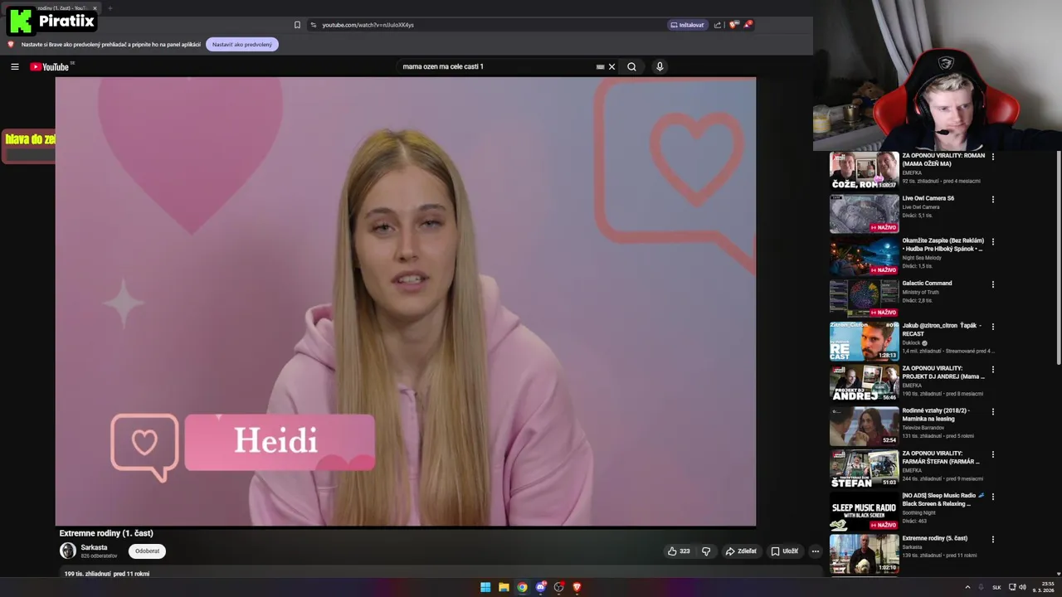Image resolution: width=1062 pixels, height=597 pixels.
Task: Open the Brave Rewards triangle icon
Action: pos(748,25)
